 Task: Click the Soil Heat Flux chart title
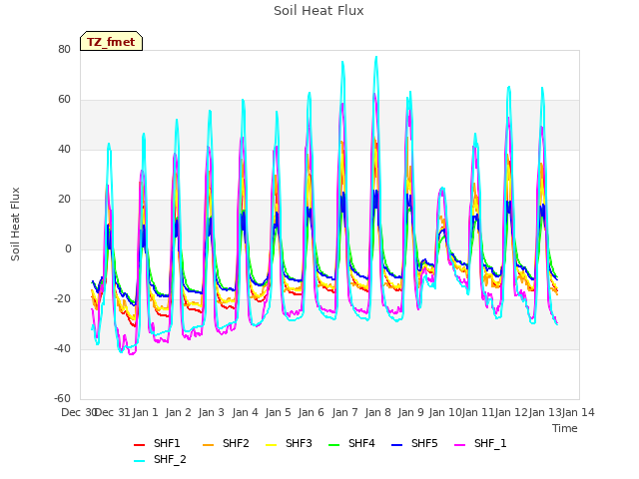319,11
